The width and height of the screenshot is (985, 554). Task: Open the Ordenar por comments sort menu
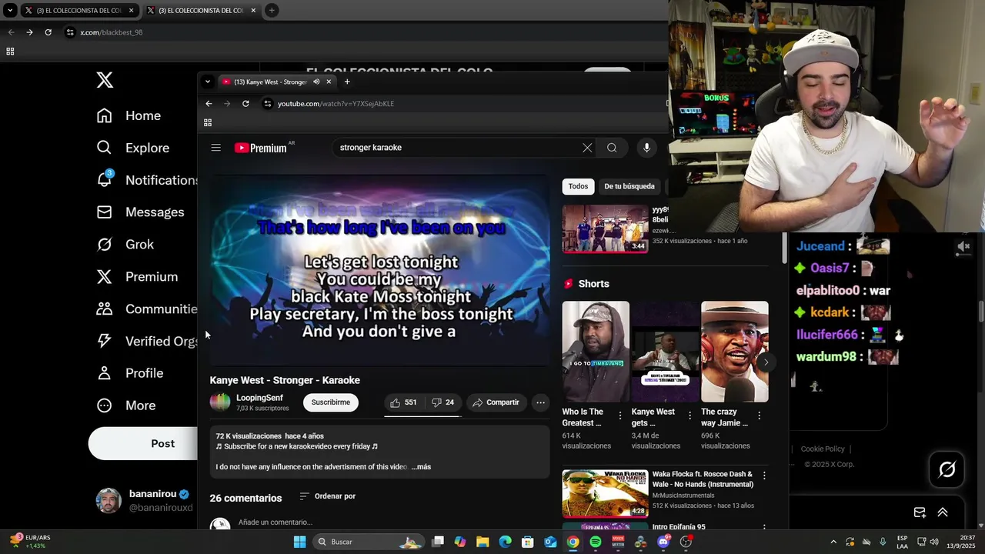click(x=327, y=496)
